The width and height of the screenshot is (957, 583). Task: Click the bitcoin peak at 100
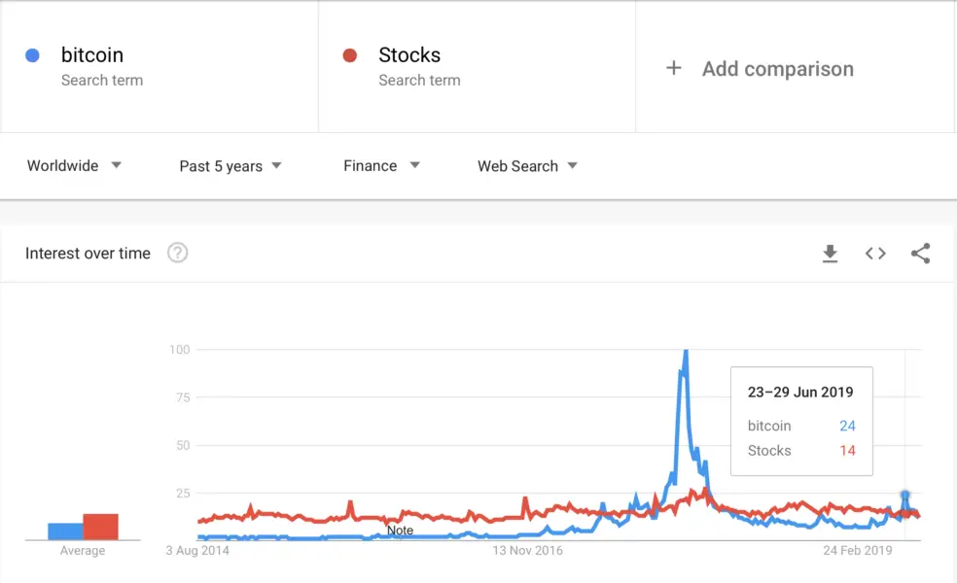point(686,352)
